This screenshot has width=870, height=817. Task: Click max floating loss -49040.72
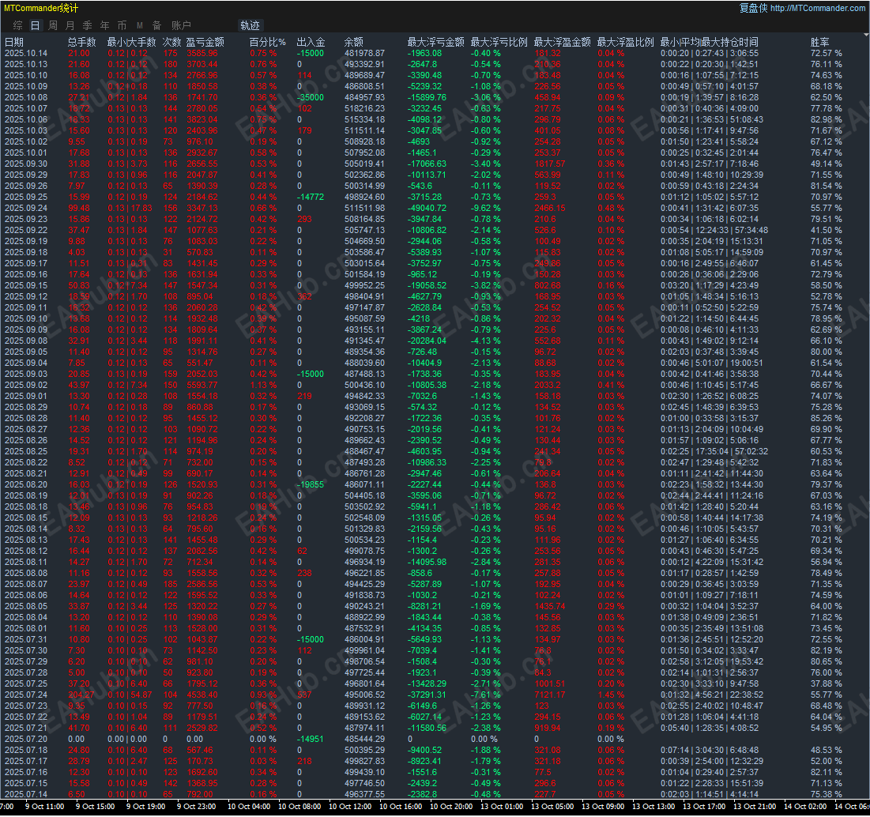427,208
